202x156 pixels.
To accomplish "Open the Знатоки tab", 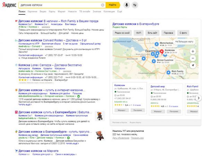I will click(97, 11).
